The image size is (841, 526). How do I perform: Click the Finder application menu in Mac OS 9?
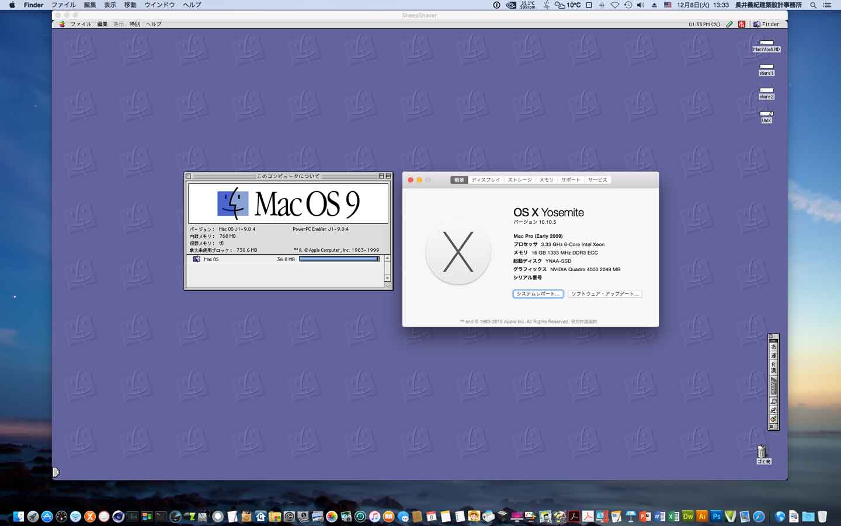pos(766,24)
